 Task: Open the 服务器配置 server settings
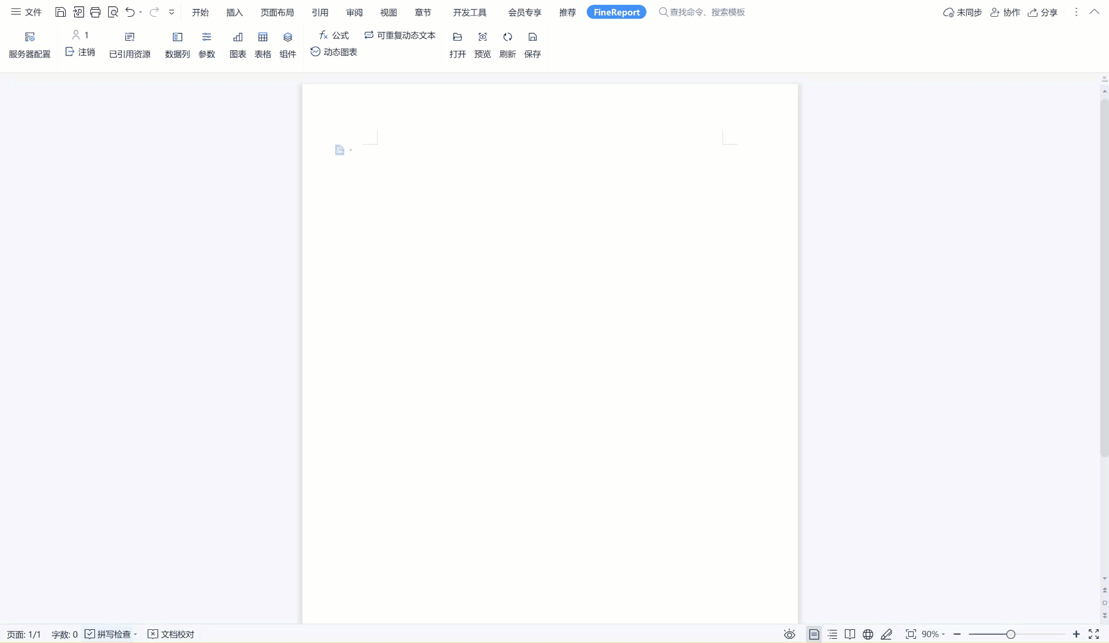30,45
